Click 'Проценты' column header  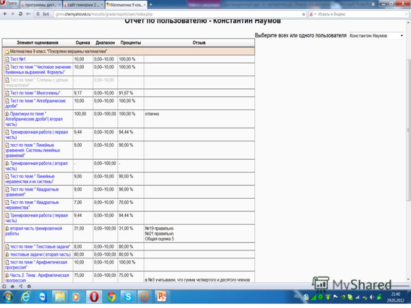pos(130,43)
